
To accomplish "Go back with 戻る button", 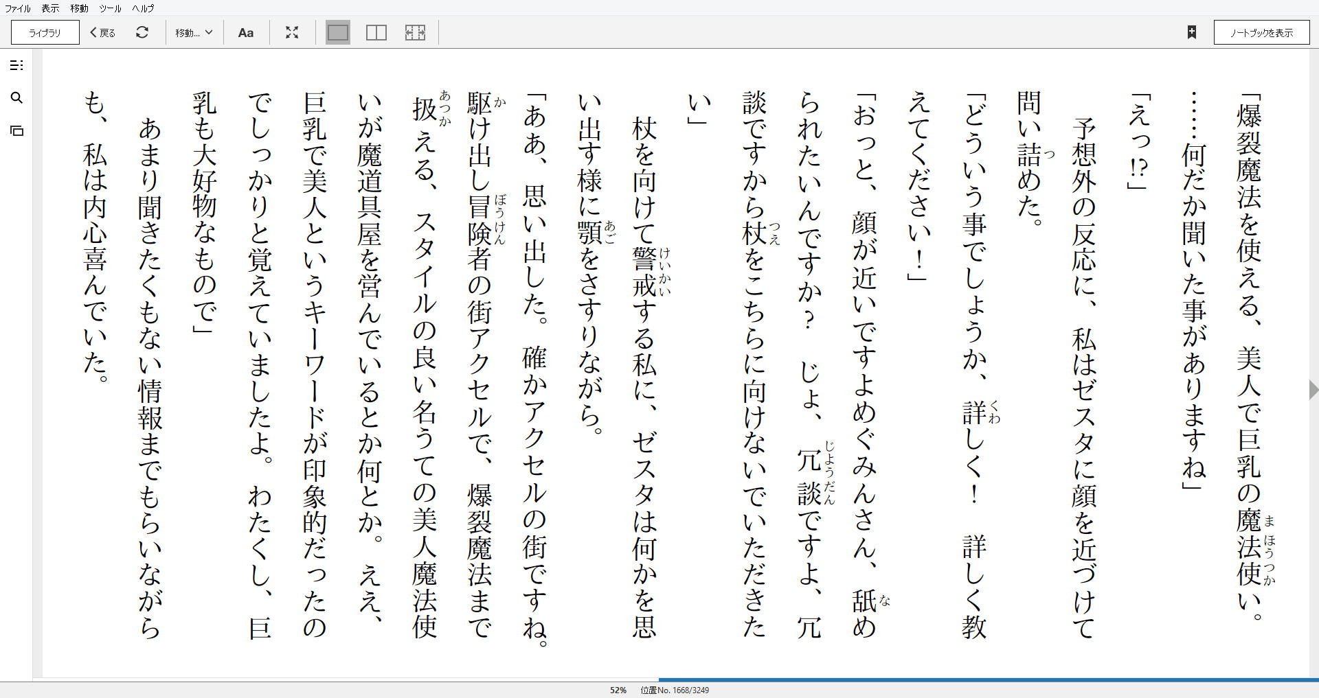I will click(103, 32).
